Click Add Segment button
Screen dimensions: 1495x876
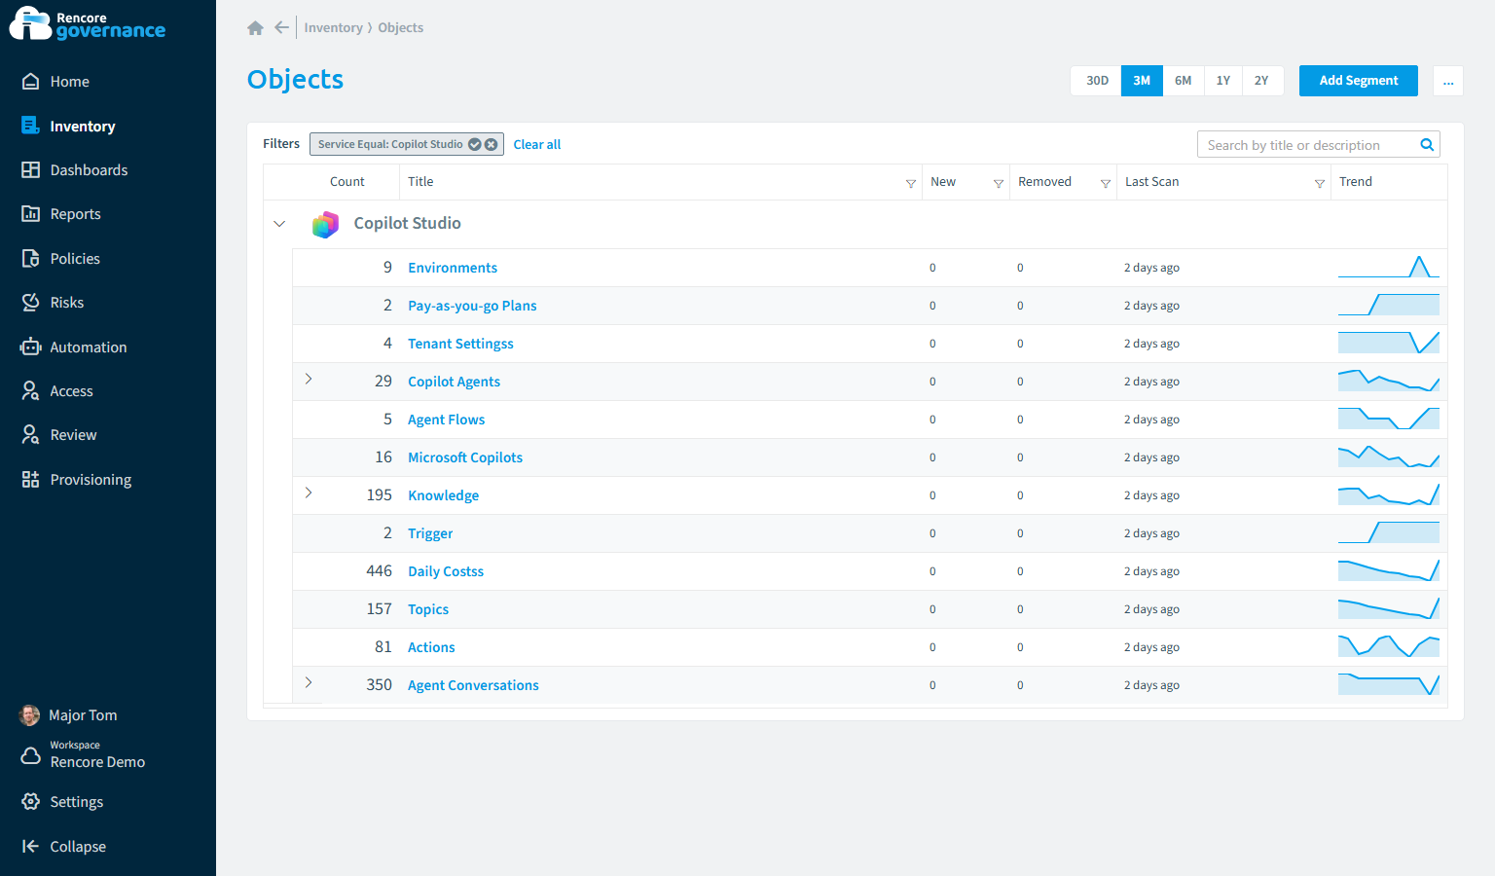pyautogui.click(x=1358, y=81)
